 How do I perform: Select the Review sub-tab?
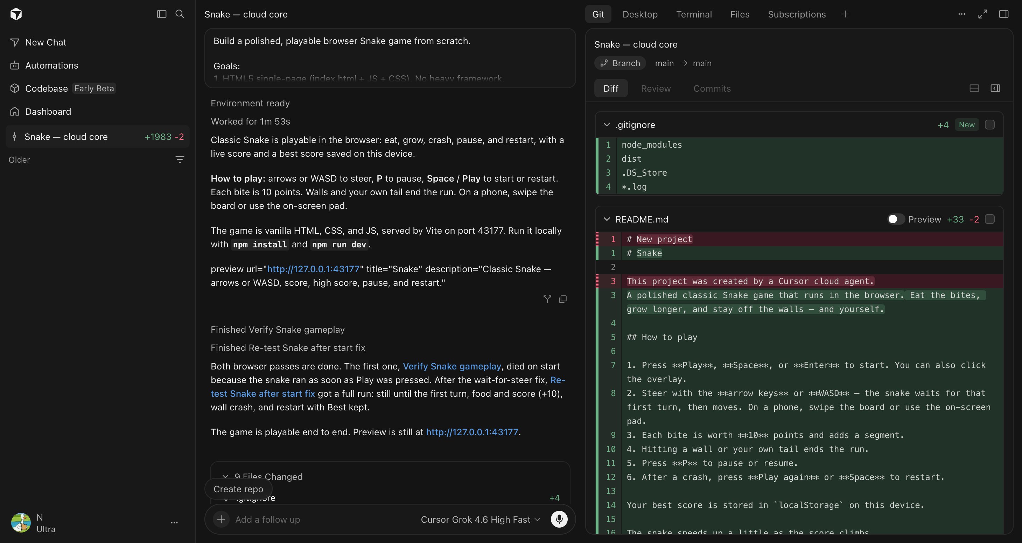click(656, 89)
